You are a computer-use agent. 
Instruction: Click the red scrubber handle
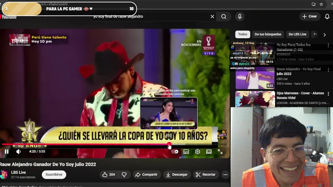coord(169,144)
